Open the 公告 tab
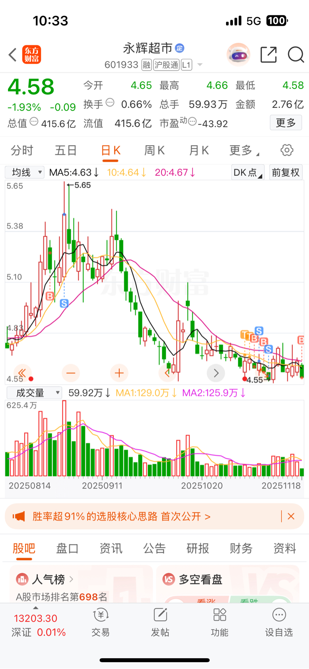Screen dimensions: 309x669 (x=154, y=548)
